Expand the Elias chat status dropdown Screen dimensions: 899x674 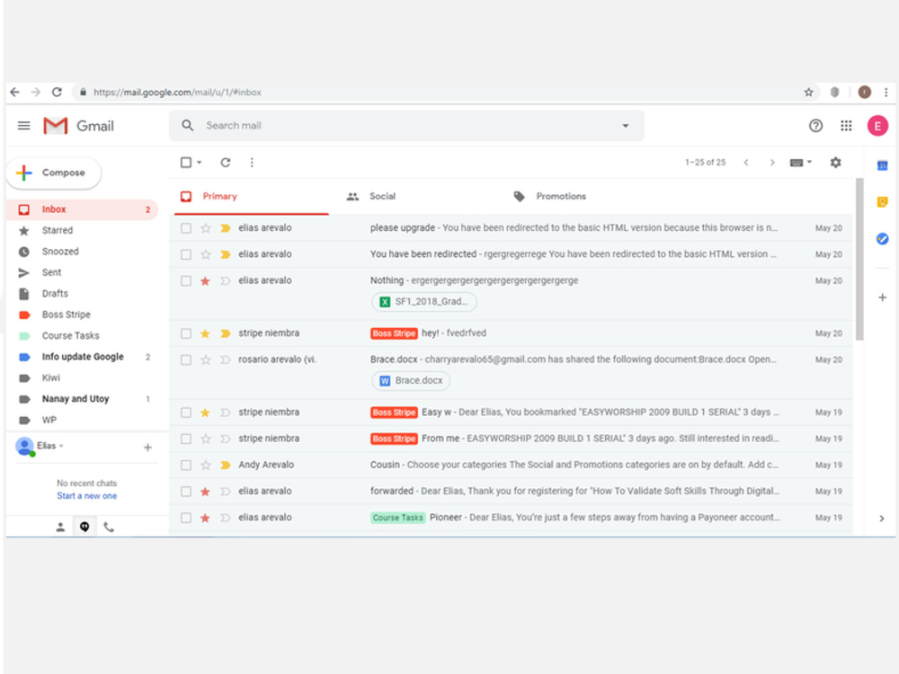(61, 446)
